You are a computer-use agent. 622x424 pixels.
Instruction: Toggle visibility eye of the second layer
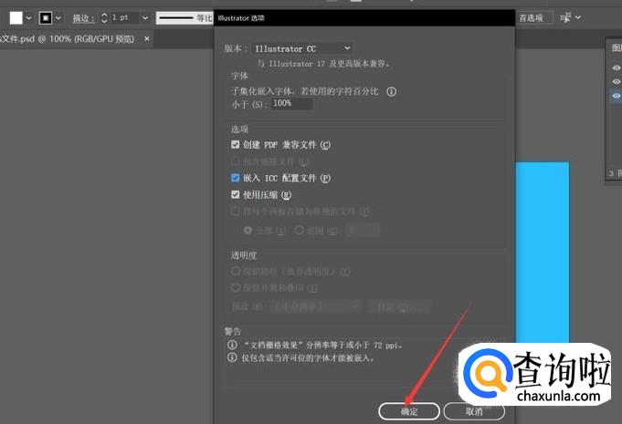pyautogui.click(x=616, y=81)
